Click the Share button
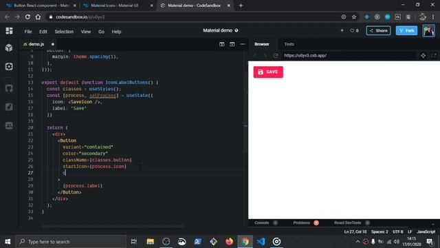This screenshot has width=440, height=248. [378, 30]
